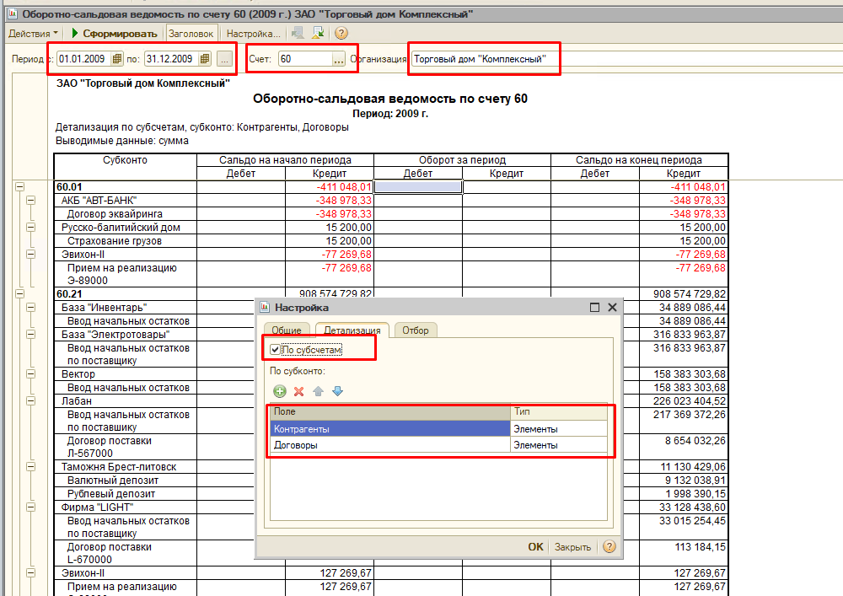This screenshot has height=596, width=843.
Task: Click help icon in the main toolbar
Action: pyautogui.click(x=341, y=34)
